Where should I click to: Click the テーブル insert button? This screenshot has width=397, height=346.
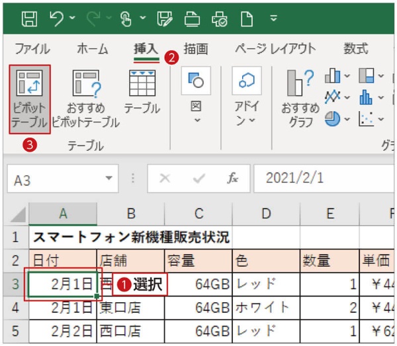(142, 91)
